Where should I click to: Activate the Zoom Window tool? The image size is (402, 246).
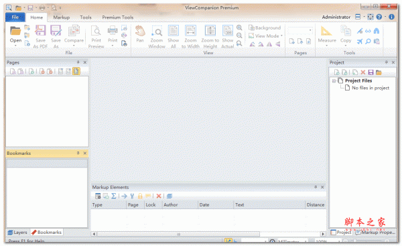click(x=157, y=31)
